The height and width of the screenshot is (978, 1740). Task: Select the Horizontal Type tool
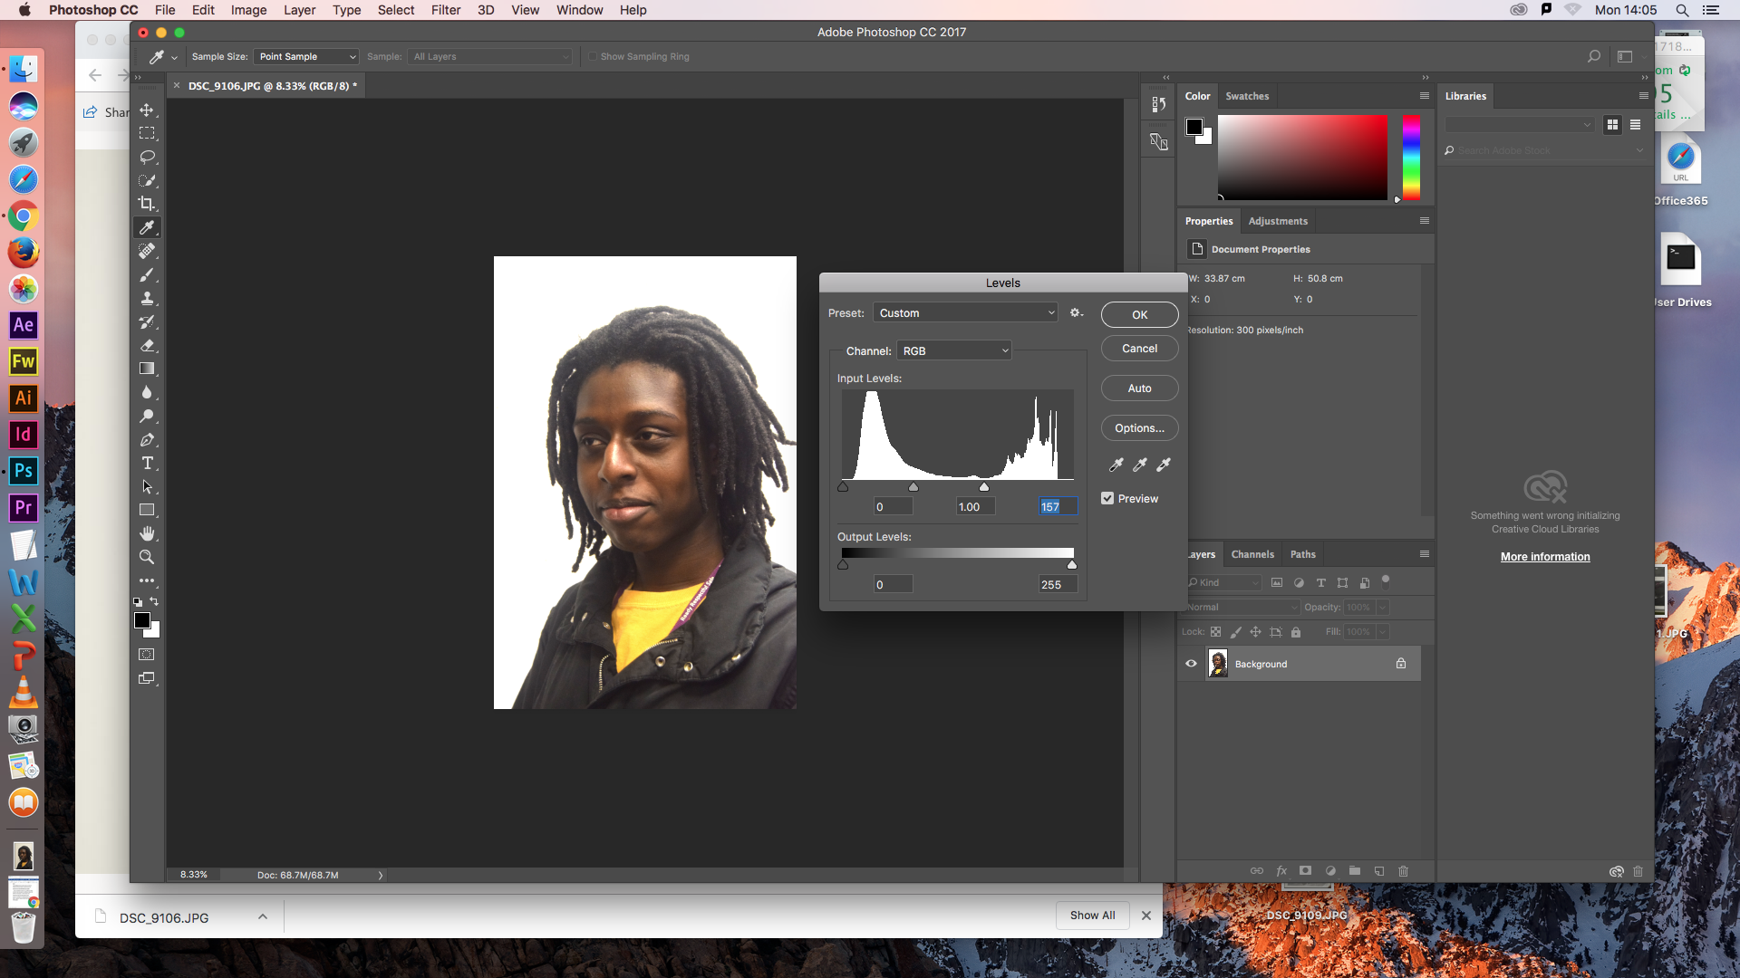[147, 464]
